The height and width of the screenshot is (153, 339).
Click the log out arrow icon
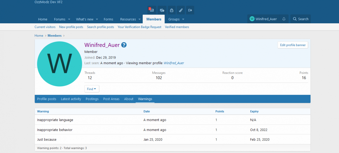[190, 10]
